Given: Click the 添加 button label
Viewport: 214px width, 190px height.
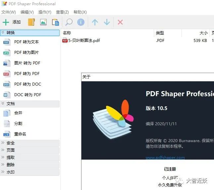Looking at the screenshot, I should [x=17, y=22].
